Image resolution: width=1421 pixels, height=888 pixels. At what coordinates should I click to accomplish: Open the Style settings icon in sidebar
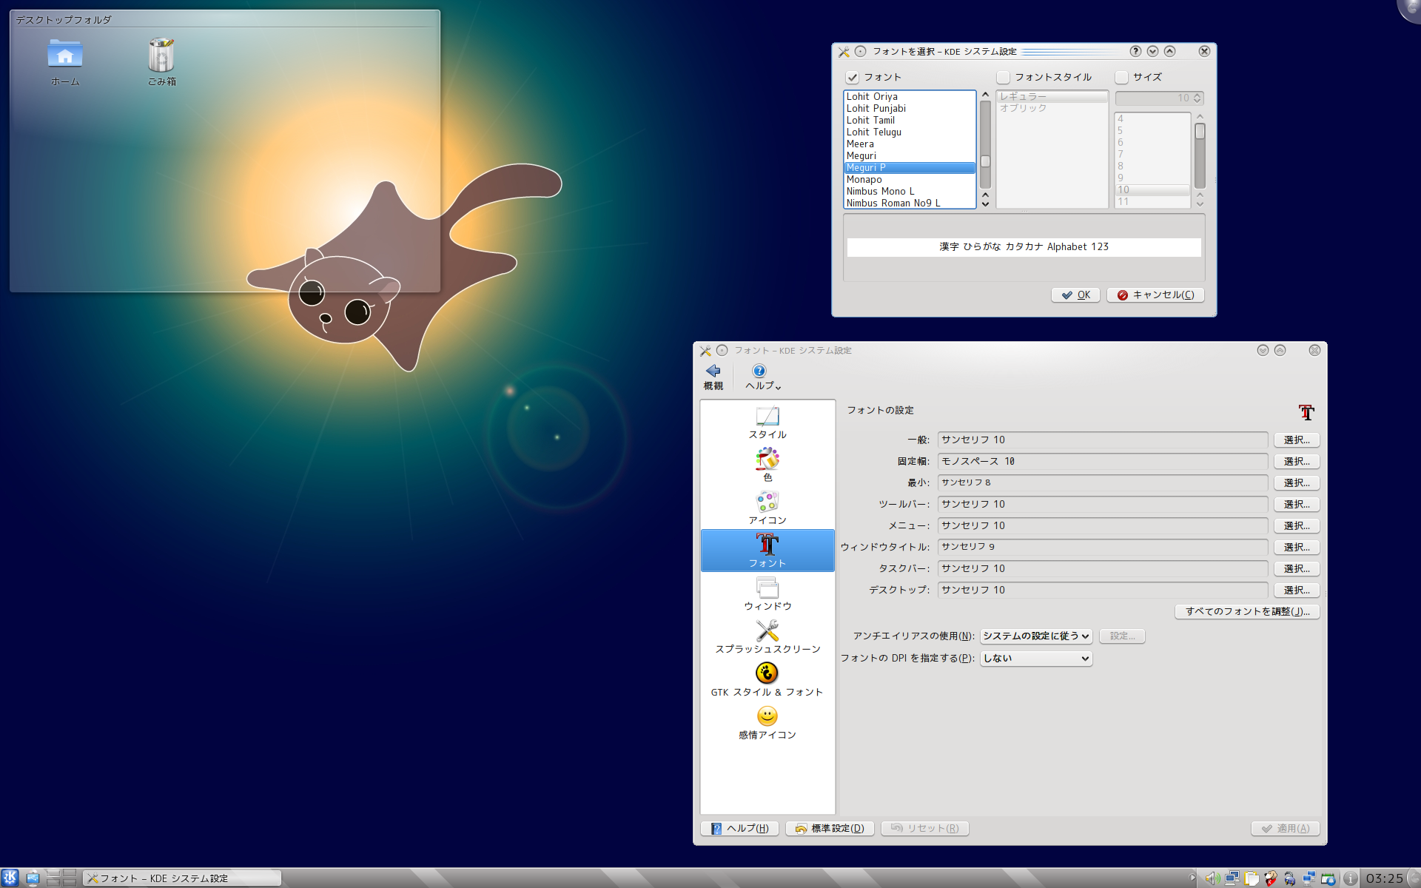767,423
